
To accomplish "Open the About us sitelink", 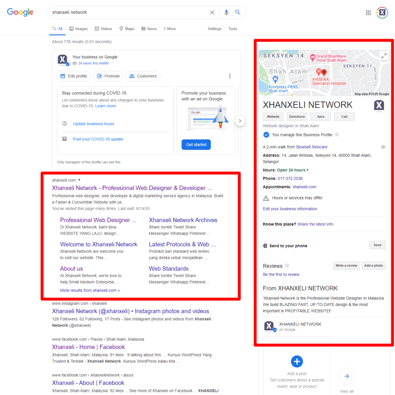I will pyautogui.click(x=71, y=268).
